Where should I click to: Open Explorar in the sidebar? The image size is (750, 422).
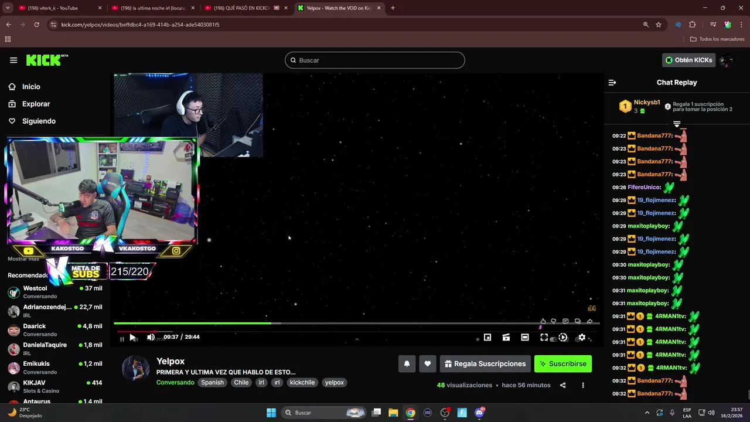[x=36, y=104]
